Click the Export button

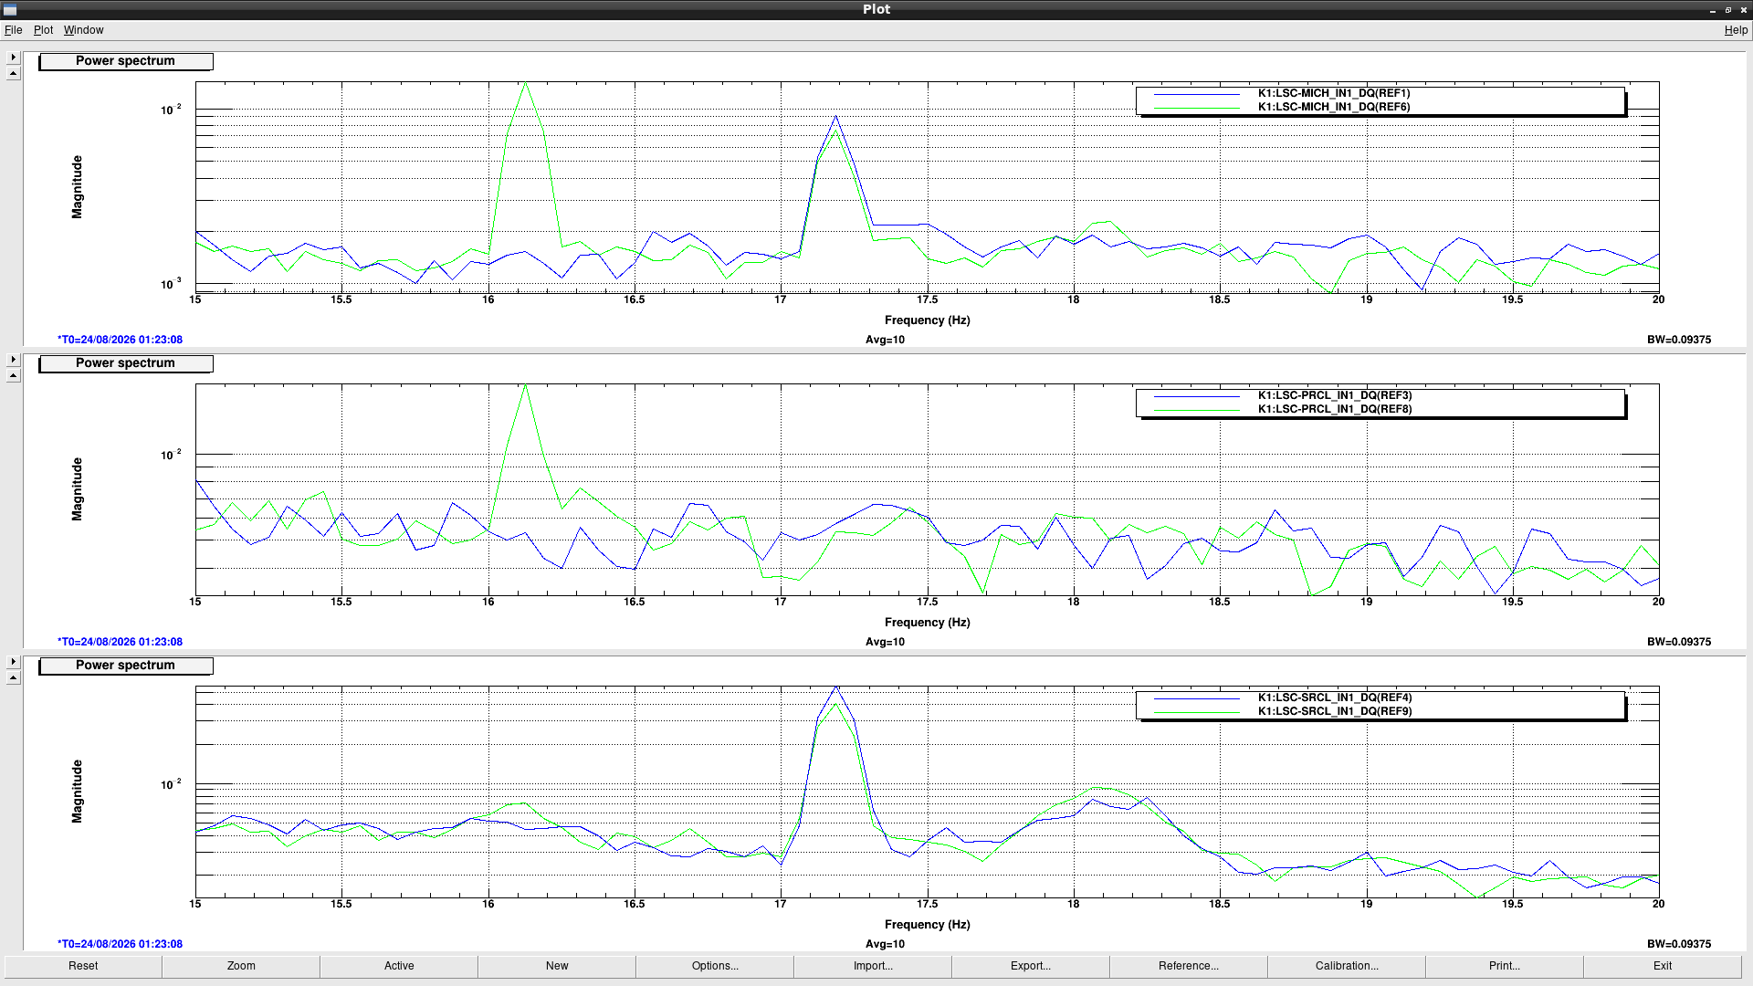1031,966
